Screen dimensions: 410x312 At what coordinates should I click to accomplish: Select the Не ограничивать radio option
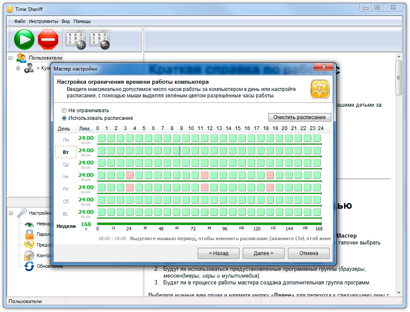point(64,111)
